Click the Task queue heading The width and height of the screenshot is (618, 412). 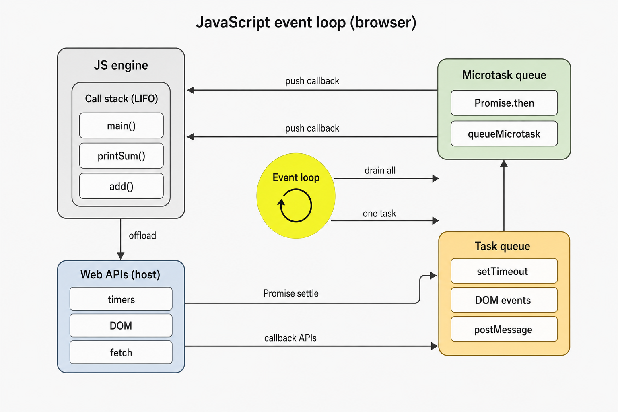(x=502, y=246)
